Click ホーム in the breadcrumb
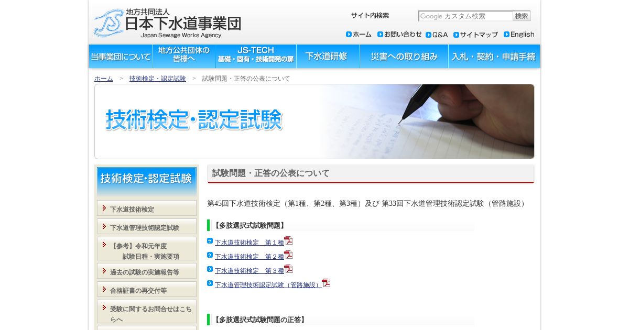The width and height of the screenshot is (629, 330). pos(104,79)
